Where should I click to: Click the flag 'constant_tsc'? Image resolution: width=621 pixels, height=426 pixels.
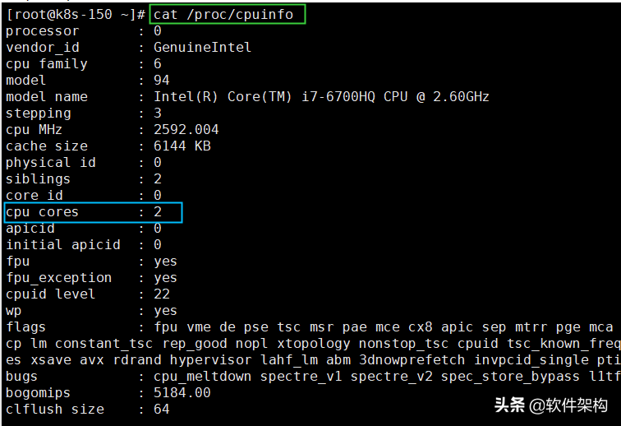coord(103,344)
